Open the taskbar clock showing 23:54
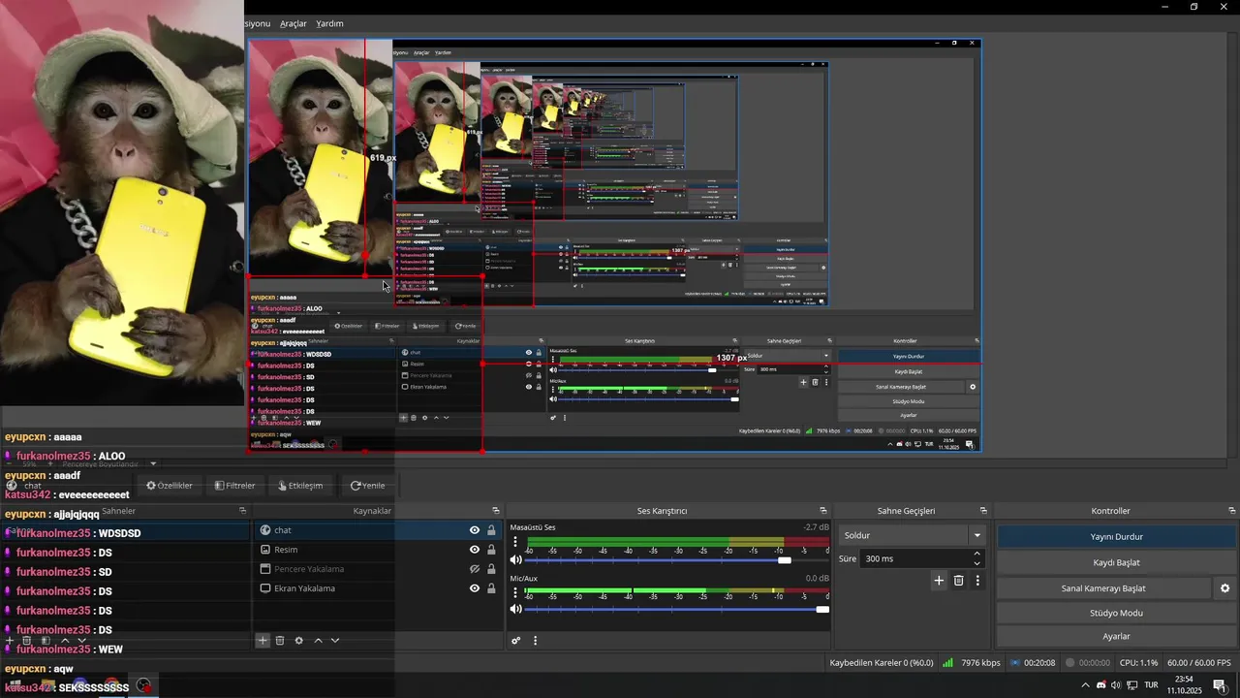Image resolution: width=1240 pixels, height=698 pixels. pyautogui.click(x=1184, y=685)
